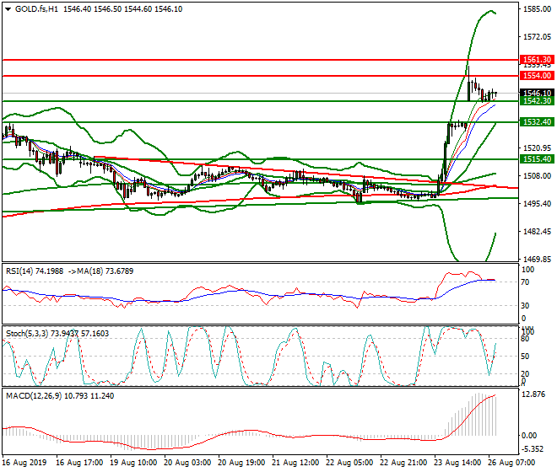
Task: Click the RSI scale level 30
Action: point(525,306)
